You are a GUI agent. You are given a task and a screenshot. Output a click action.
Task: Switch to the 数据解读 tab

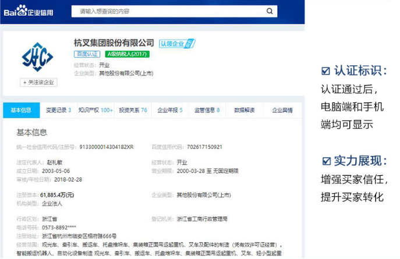pos(245,110)
